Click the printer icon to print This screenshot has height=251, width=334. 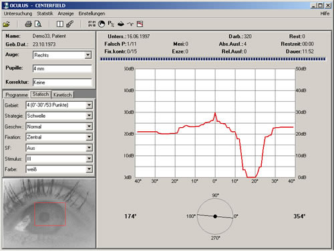(x=28, y=24)
